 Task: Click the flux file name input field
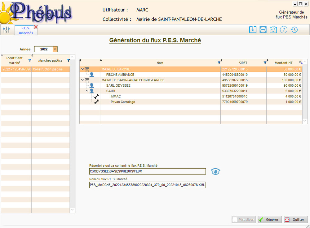pyautogui.click(x=147, y=185)
